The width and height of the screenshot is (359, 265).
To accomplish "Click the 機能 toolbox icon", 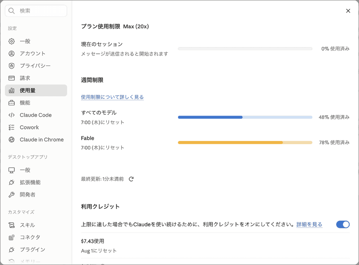I will click(x=12, y=103).
